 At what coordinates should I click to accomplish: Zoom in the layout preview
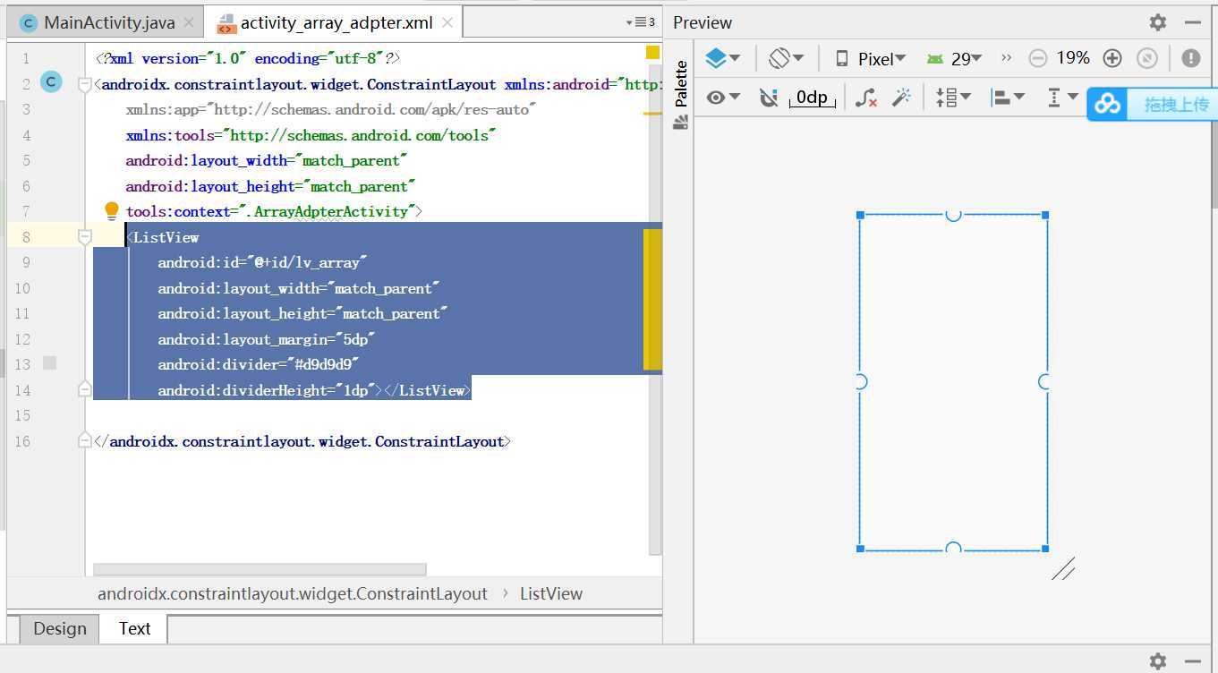coord(1112,58)
